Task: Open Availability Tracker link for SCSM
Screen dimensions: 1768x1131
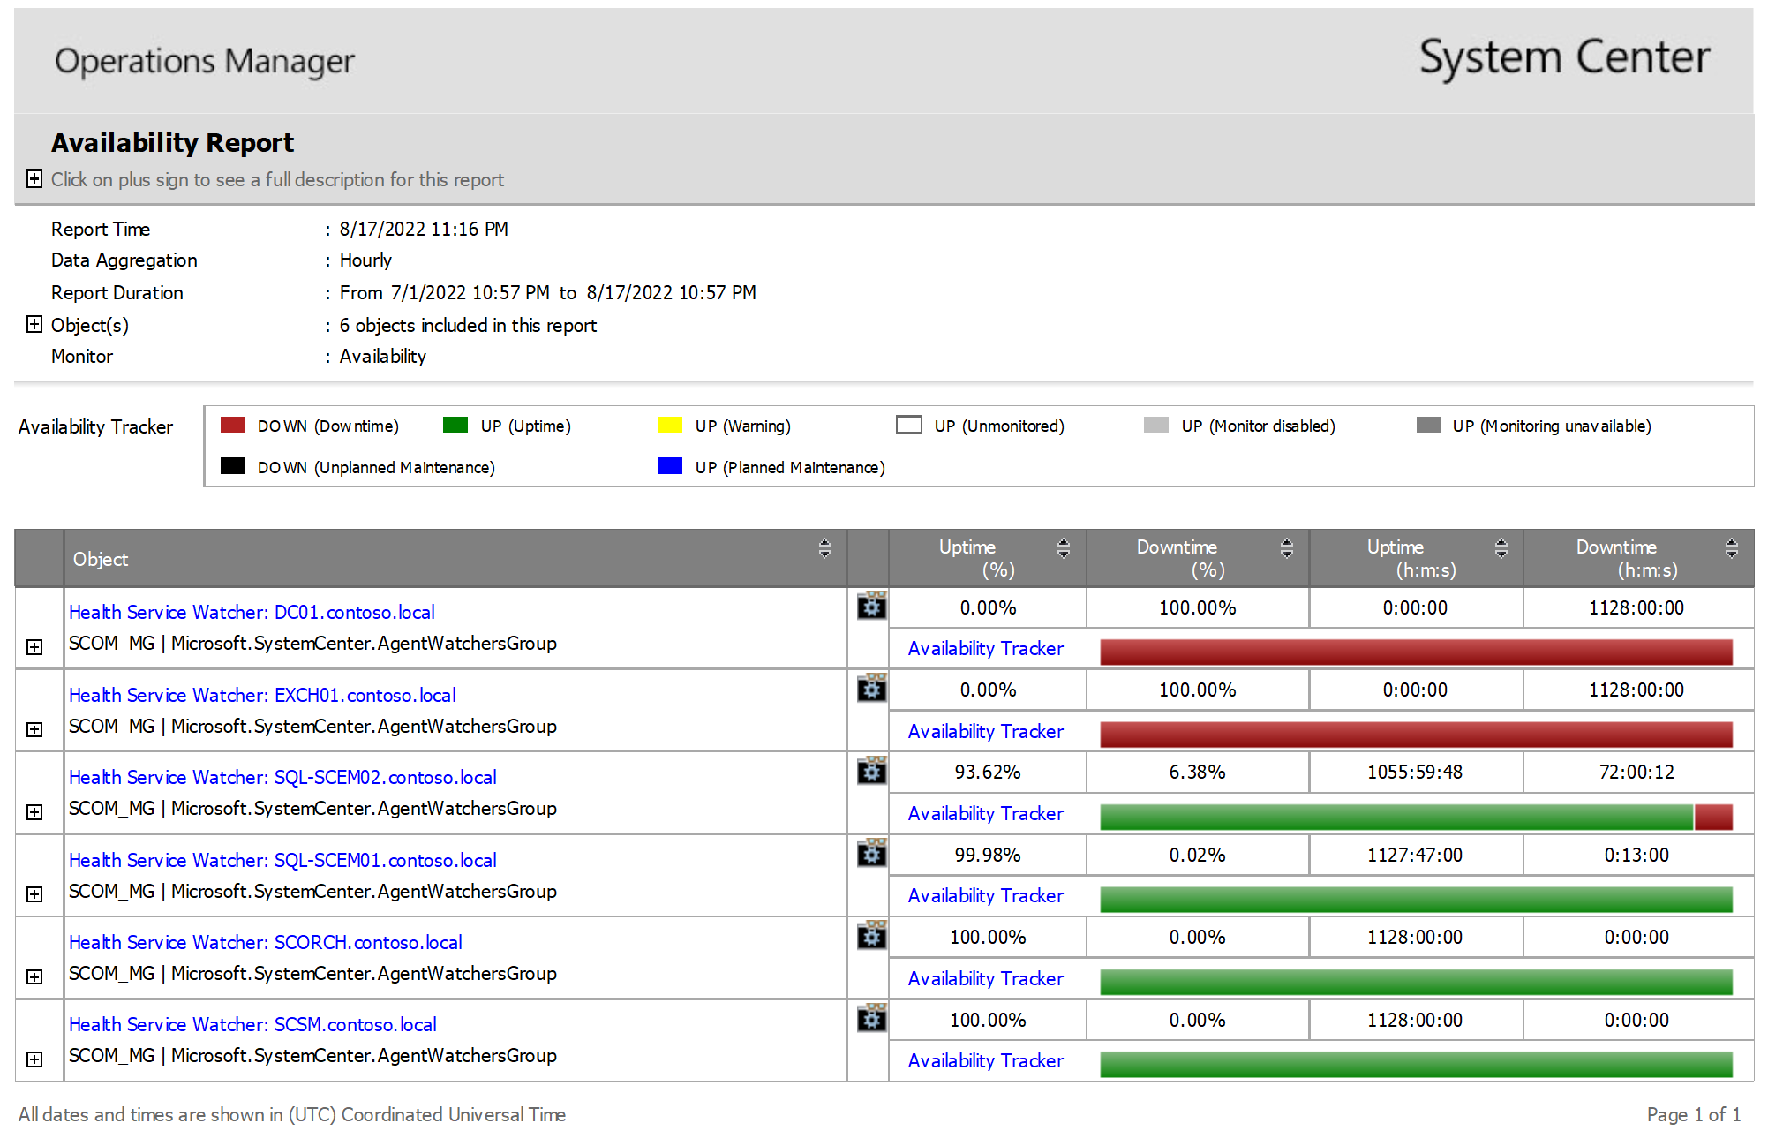Action: (x=985, y=1061)
